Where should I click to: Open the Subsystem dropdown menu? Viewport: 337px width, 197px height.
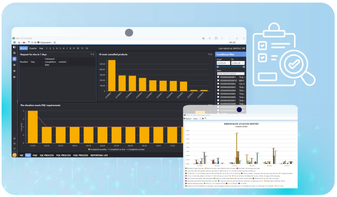click(x=45, y=42)
